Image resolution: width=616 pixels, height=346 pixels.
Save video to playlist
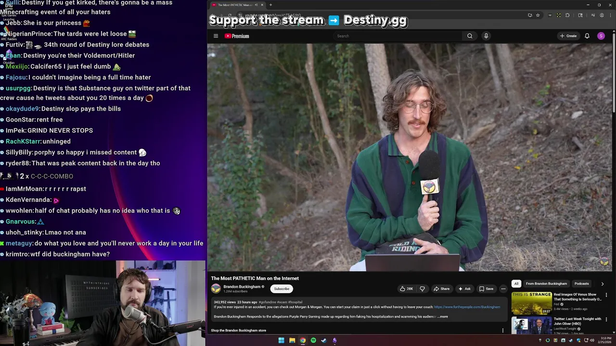coord(486,289)
